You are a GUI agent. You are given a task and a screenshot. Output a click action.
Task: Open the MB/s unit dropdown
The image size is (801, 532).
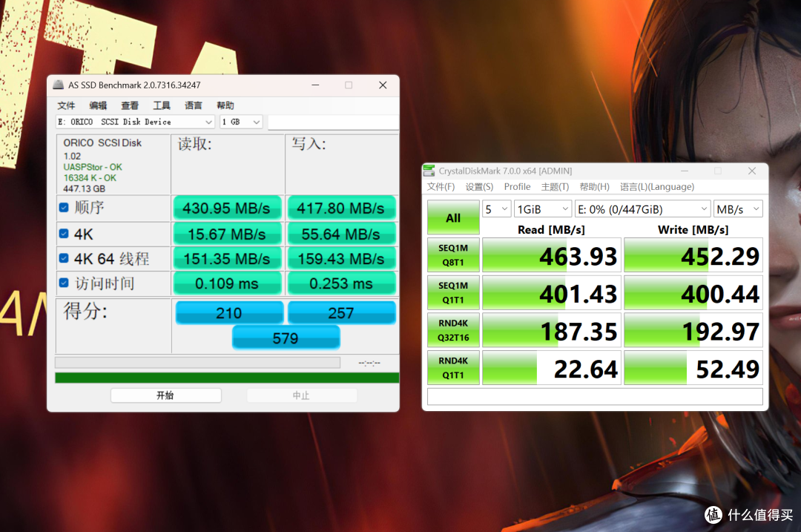[x=738, y=209]
